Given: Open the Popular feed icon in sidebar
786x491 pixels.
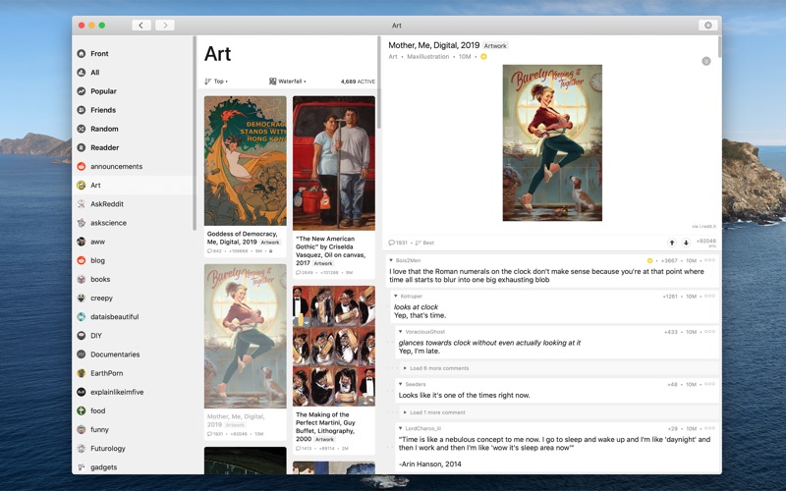Looking at the screenshot, I should click(x=82, y=91).
